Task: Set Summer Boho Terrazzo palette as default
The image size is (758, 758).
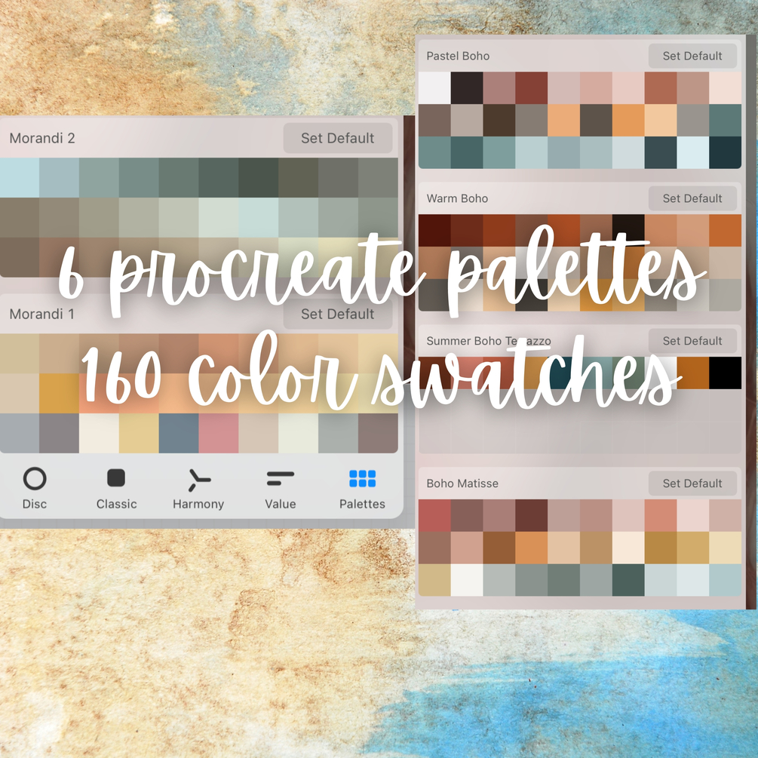Action: pyautogui.click(x=692, y=341)
